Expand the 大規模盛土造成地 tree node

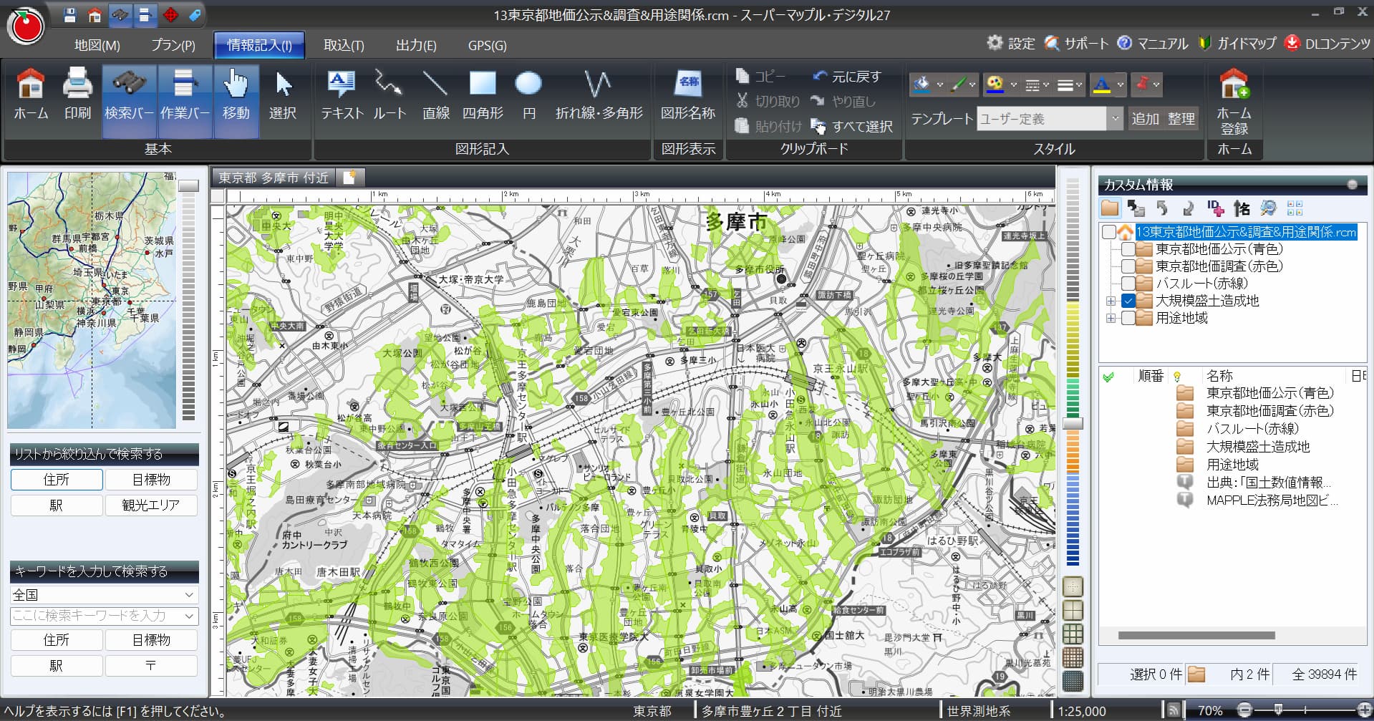pyautogui.click(x=1111, y=301)
